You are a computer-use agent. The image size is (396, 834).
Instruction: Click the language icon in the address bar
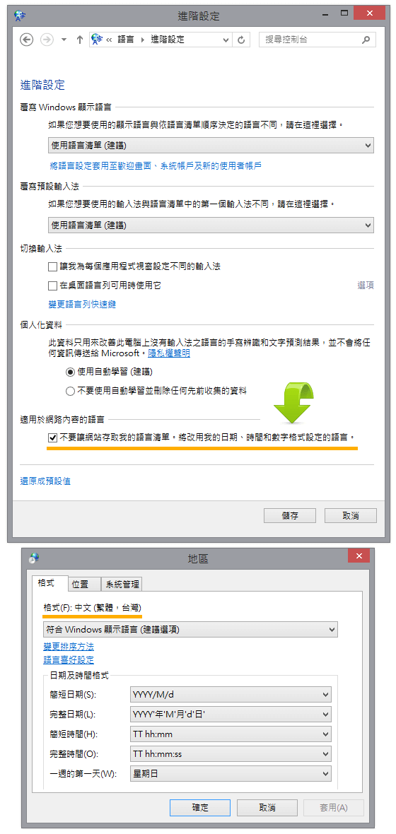(96, 40)
